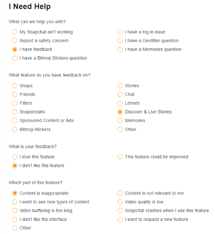Select the Lenses feature radio button
The width and height of the screenshot is (215, 234).
[120, 103]
